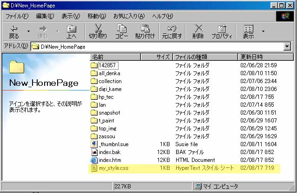297x193 pixels.
Task: Select the all_denka folder icon
Action: click(94, 73)
